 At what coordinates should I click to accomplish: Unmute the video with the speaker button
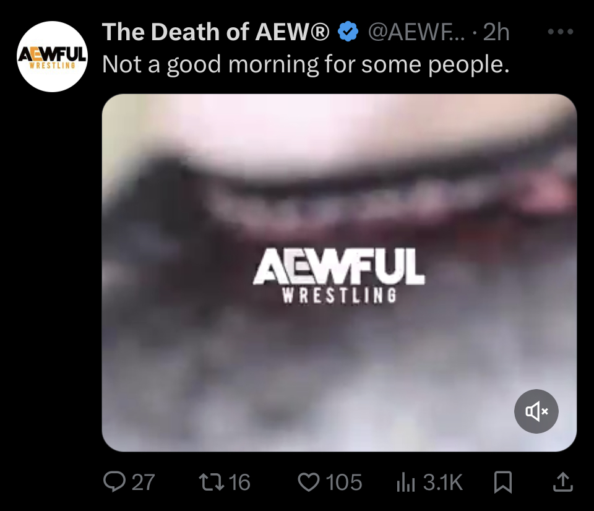click(x=536, y=411)
